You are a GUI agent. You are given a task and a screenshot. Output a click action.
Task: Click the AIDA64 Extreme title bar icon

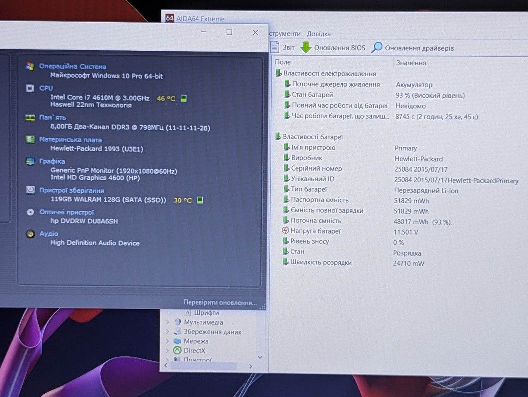[170, 18]
